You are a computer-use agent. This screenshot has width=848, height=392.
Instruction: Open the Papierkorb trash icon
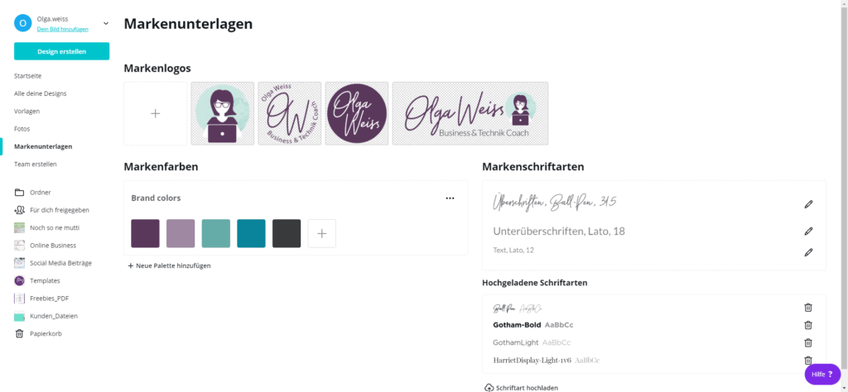(x=20, y=333)
